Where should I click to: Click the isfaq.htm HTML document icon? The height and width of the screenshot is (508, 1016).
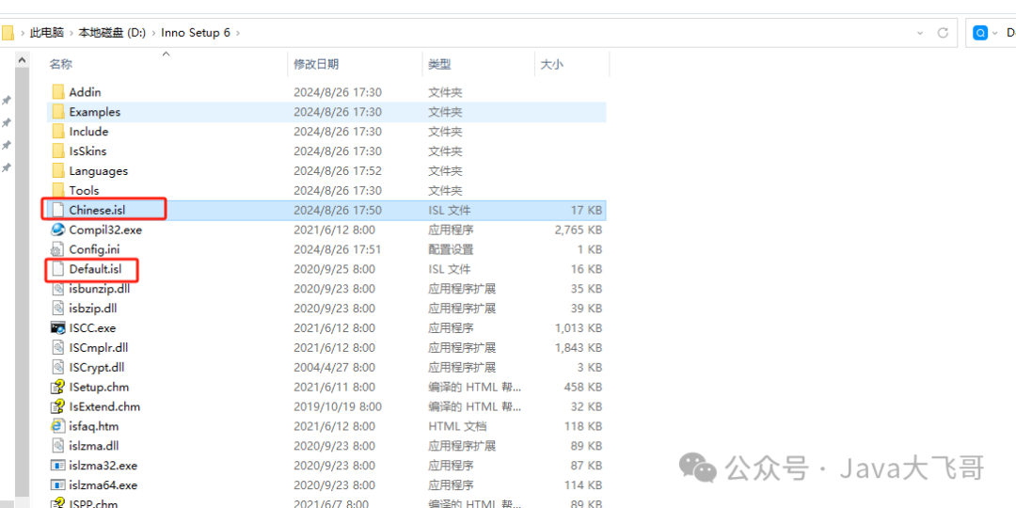[58, 426]
